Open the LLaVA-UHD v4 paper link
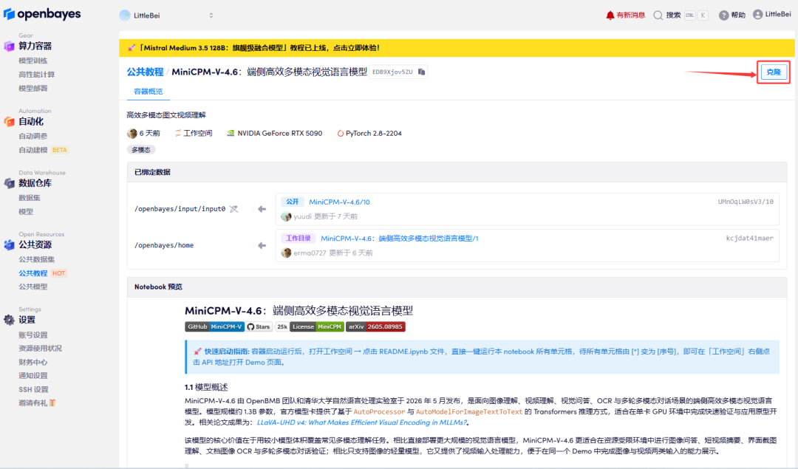This screenshot has height=469, width=798. 362,422
